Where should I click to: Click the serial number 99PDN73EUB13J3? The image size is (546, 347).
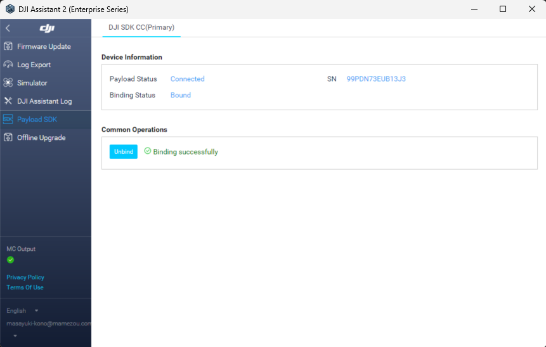[376, 79]
